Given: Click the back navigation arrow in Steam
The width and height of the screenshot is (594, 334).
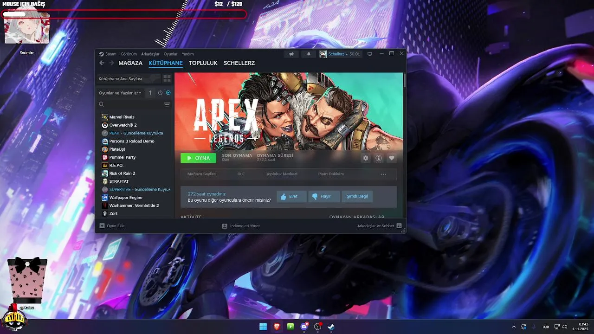Looking at the screenshot, I should tap(102, 63).
